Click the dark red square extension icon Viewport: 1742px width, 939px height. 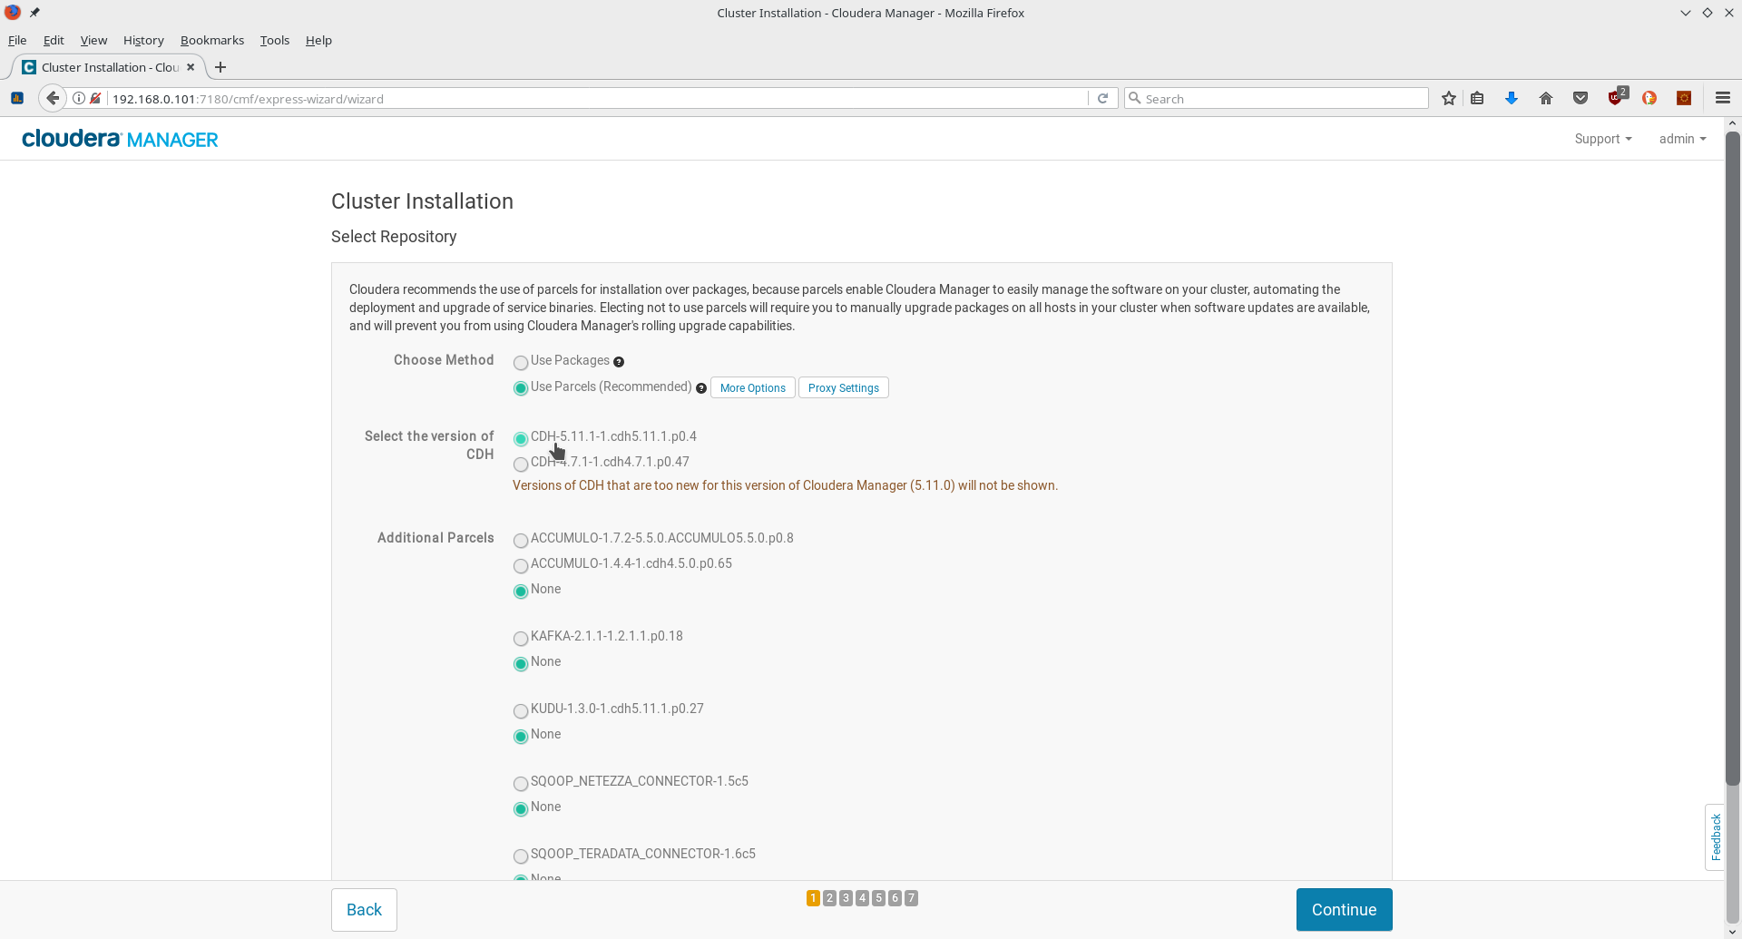pyautogui.click(x=1684, y=98)
